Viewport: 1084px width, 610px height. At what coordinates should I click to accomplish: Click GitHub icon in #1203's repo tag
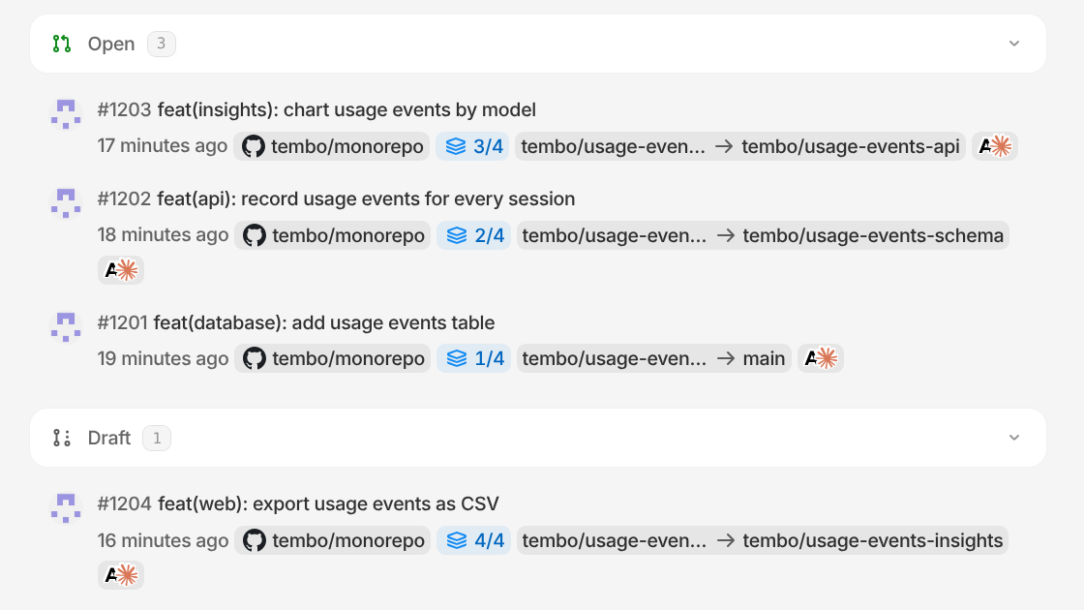coord(253,146)
